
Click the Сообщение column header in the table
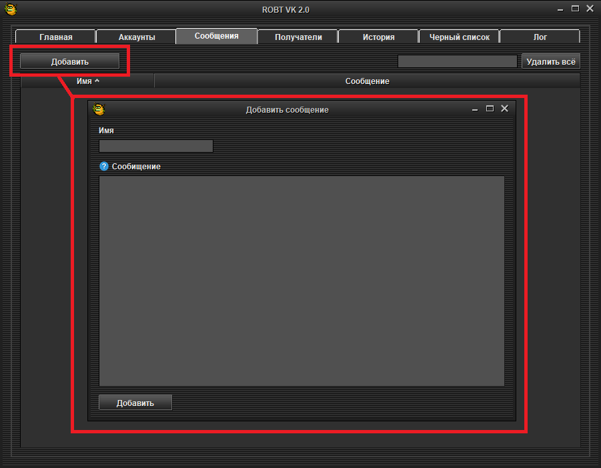[x=367, y=81]
